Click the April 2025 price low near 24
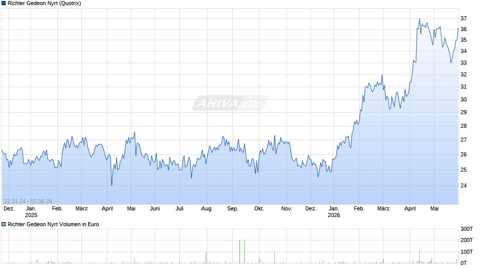480x268 pixels. tap(111, 185)
